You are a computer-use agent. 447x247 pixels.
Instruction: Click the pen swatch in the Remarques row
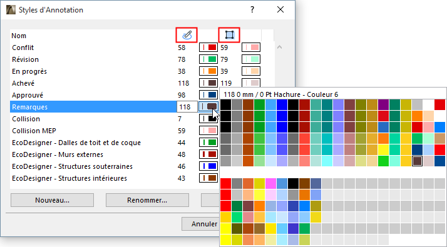pyautogui.click(x=208, y=107)
